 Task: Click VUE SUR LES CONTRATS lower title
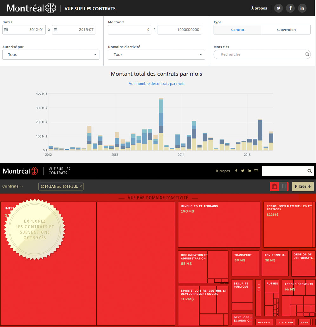[x=59, y=171]
